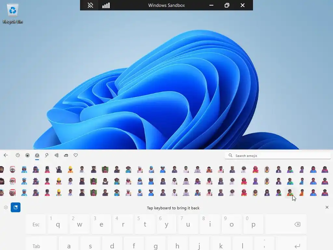Tap the k key

(221, 243)
